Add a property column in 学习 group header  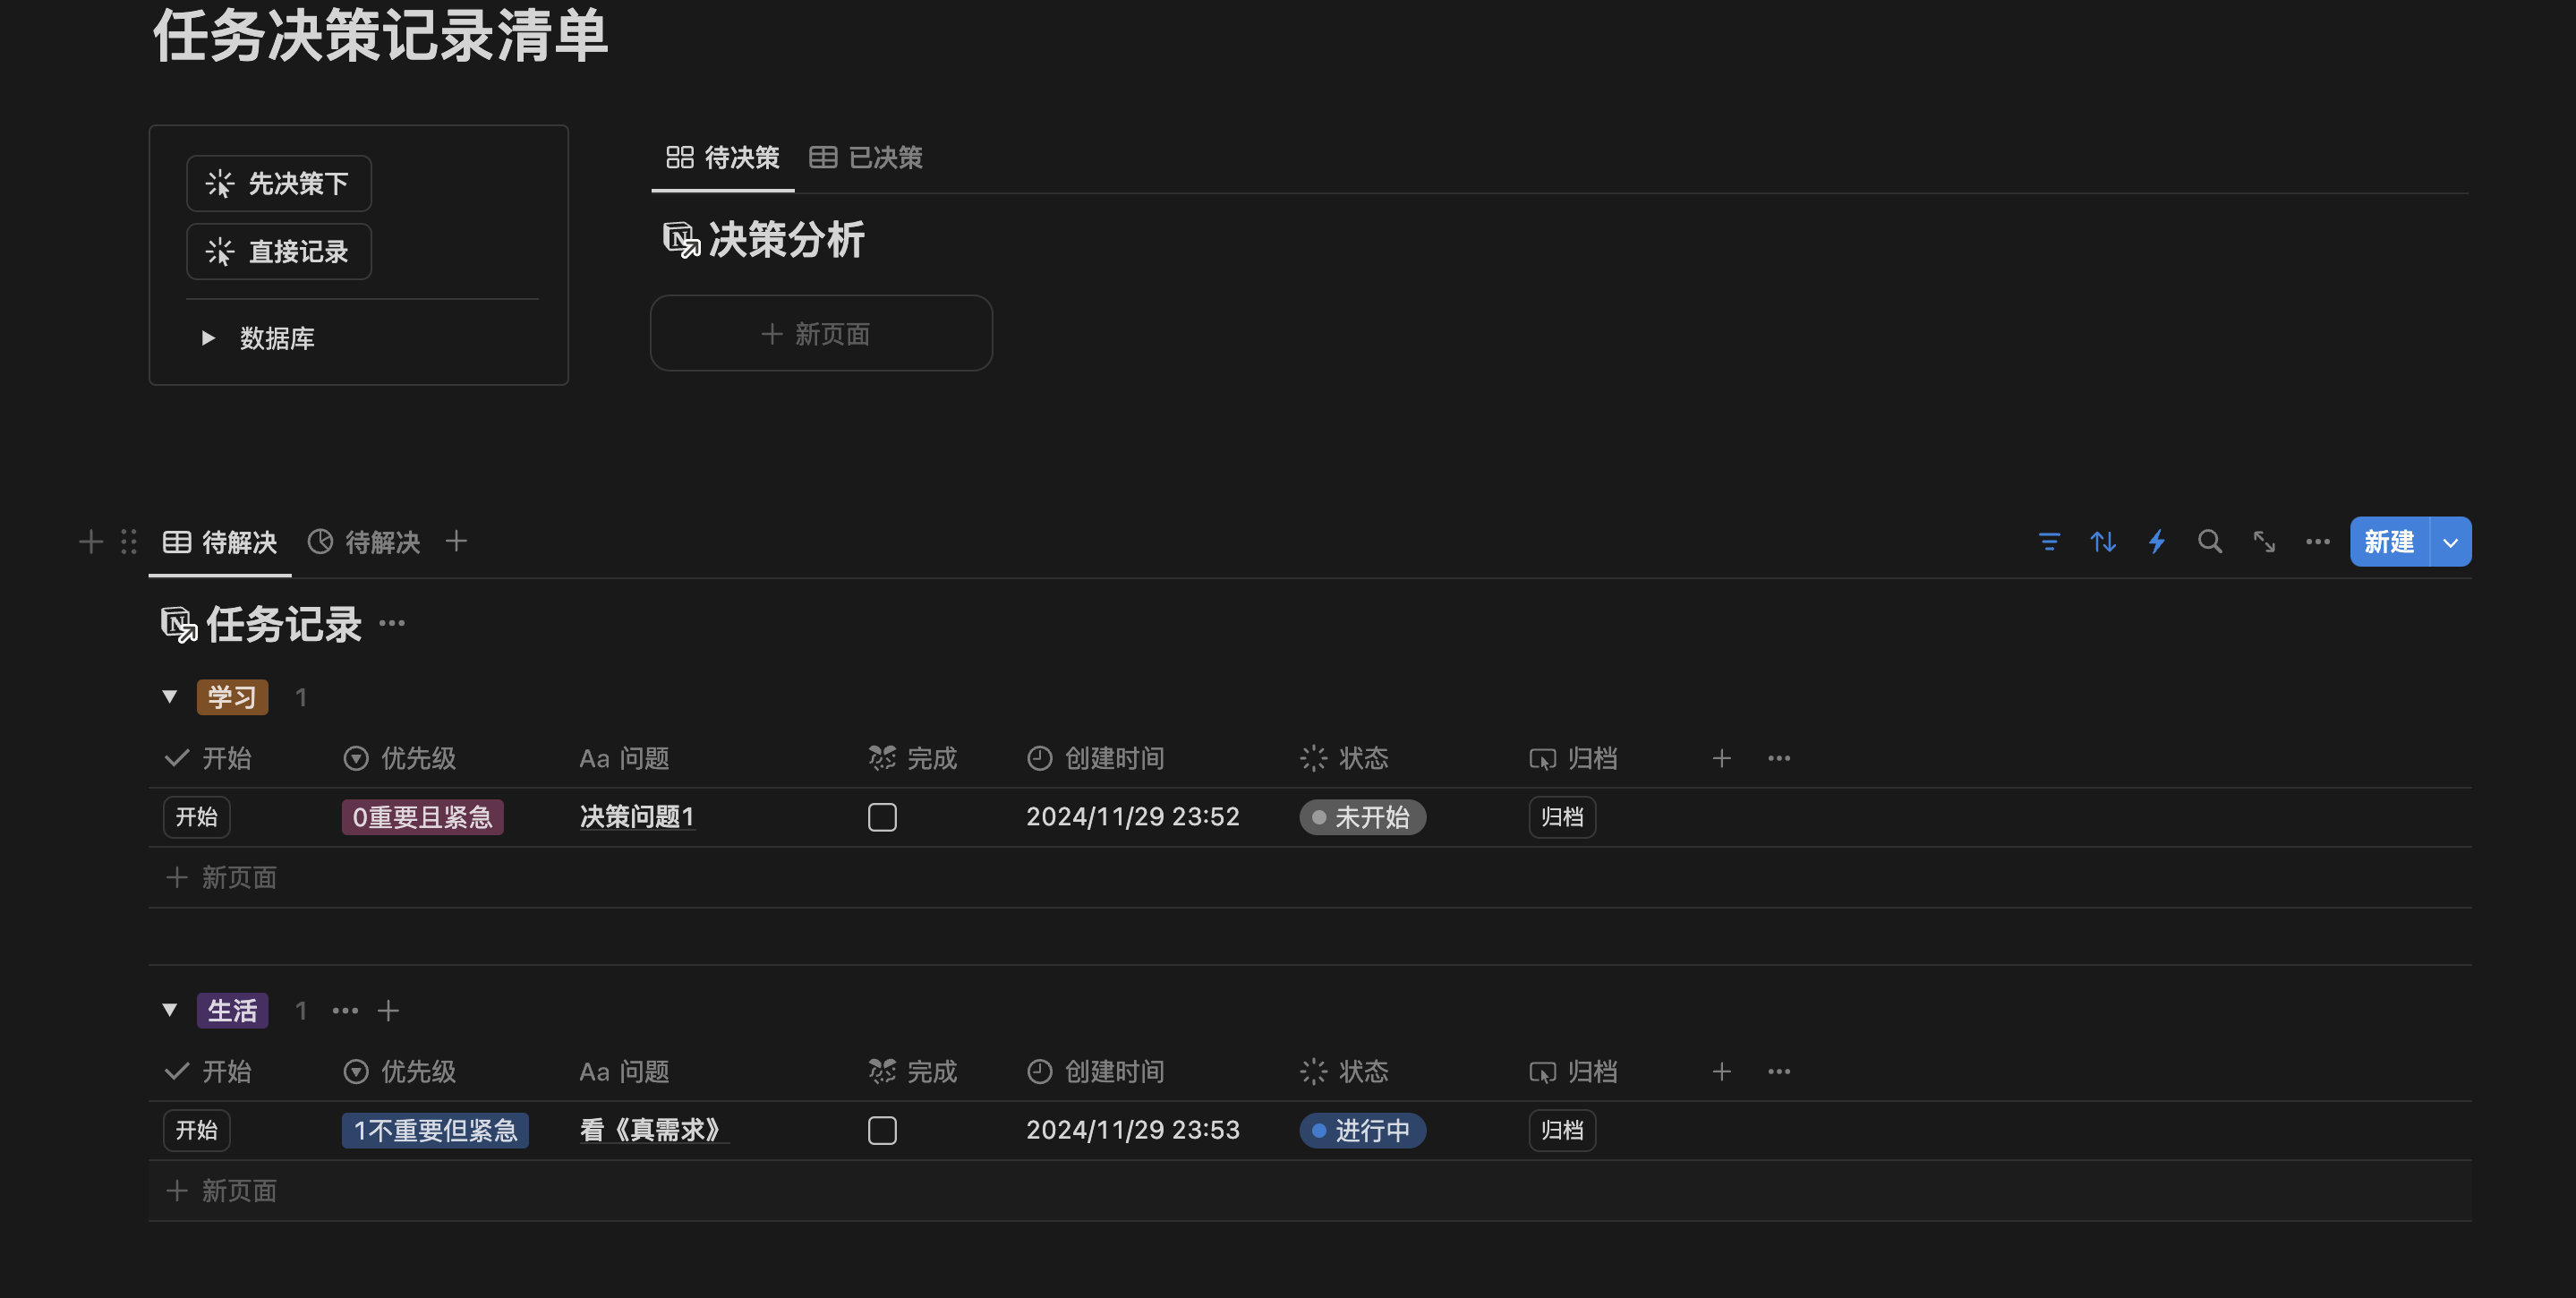coord(1721,758)
